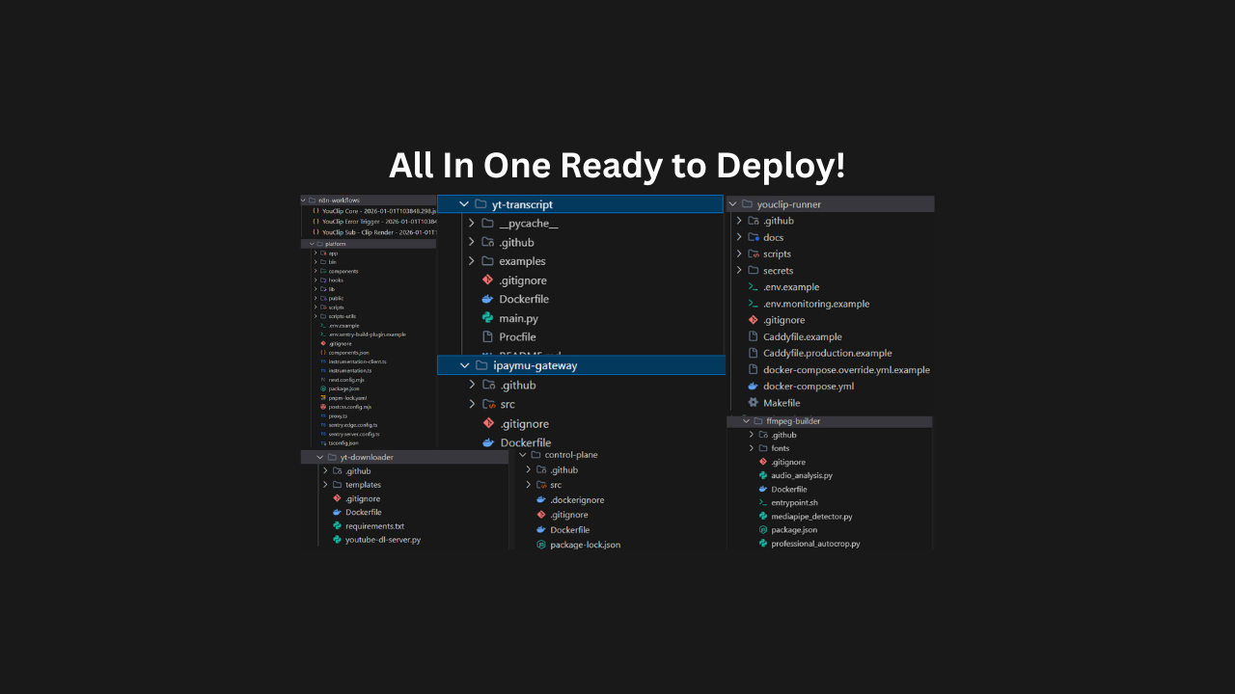Click the file icon next to Procfile
The image size is (1235, 694).
tap(487, 337)
